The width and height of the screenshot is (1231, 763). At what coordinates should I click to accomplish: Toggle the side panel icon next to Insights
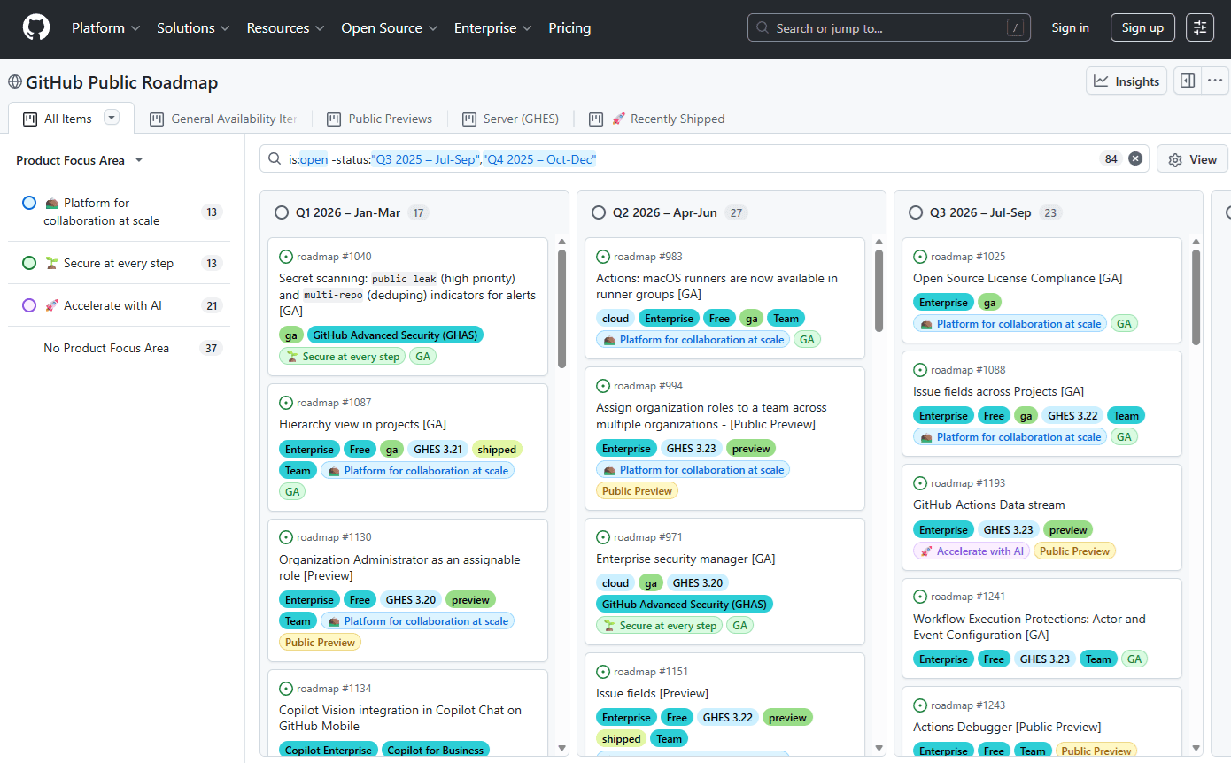pos(1188,81)
